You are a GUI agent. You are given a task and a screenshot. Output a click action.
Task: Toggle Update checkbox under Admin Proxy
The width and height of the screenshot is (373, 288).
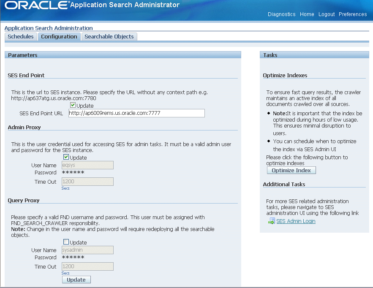coord(66,157)
